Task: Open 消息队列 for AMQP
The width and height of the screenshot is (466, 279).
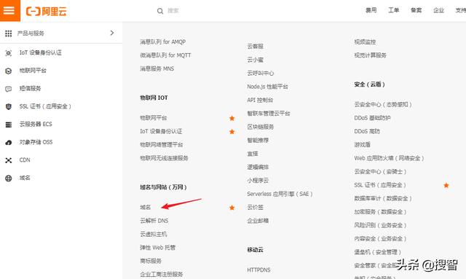Action: [163, 42]
